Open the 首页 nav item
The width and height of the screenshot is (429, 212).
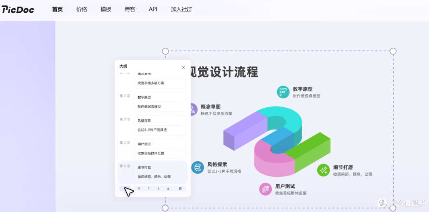tap(58, 9)
